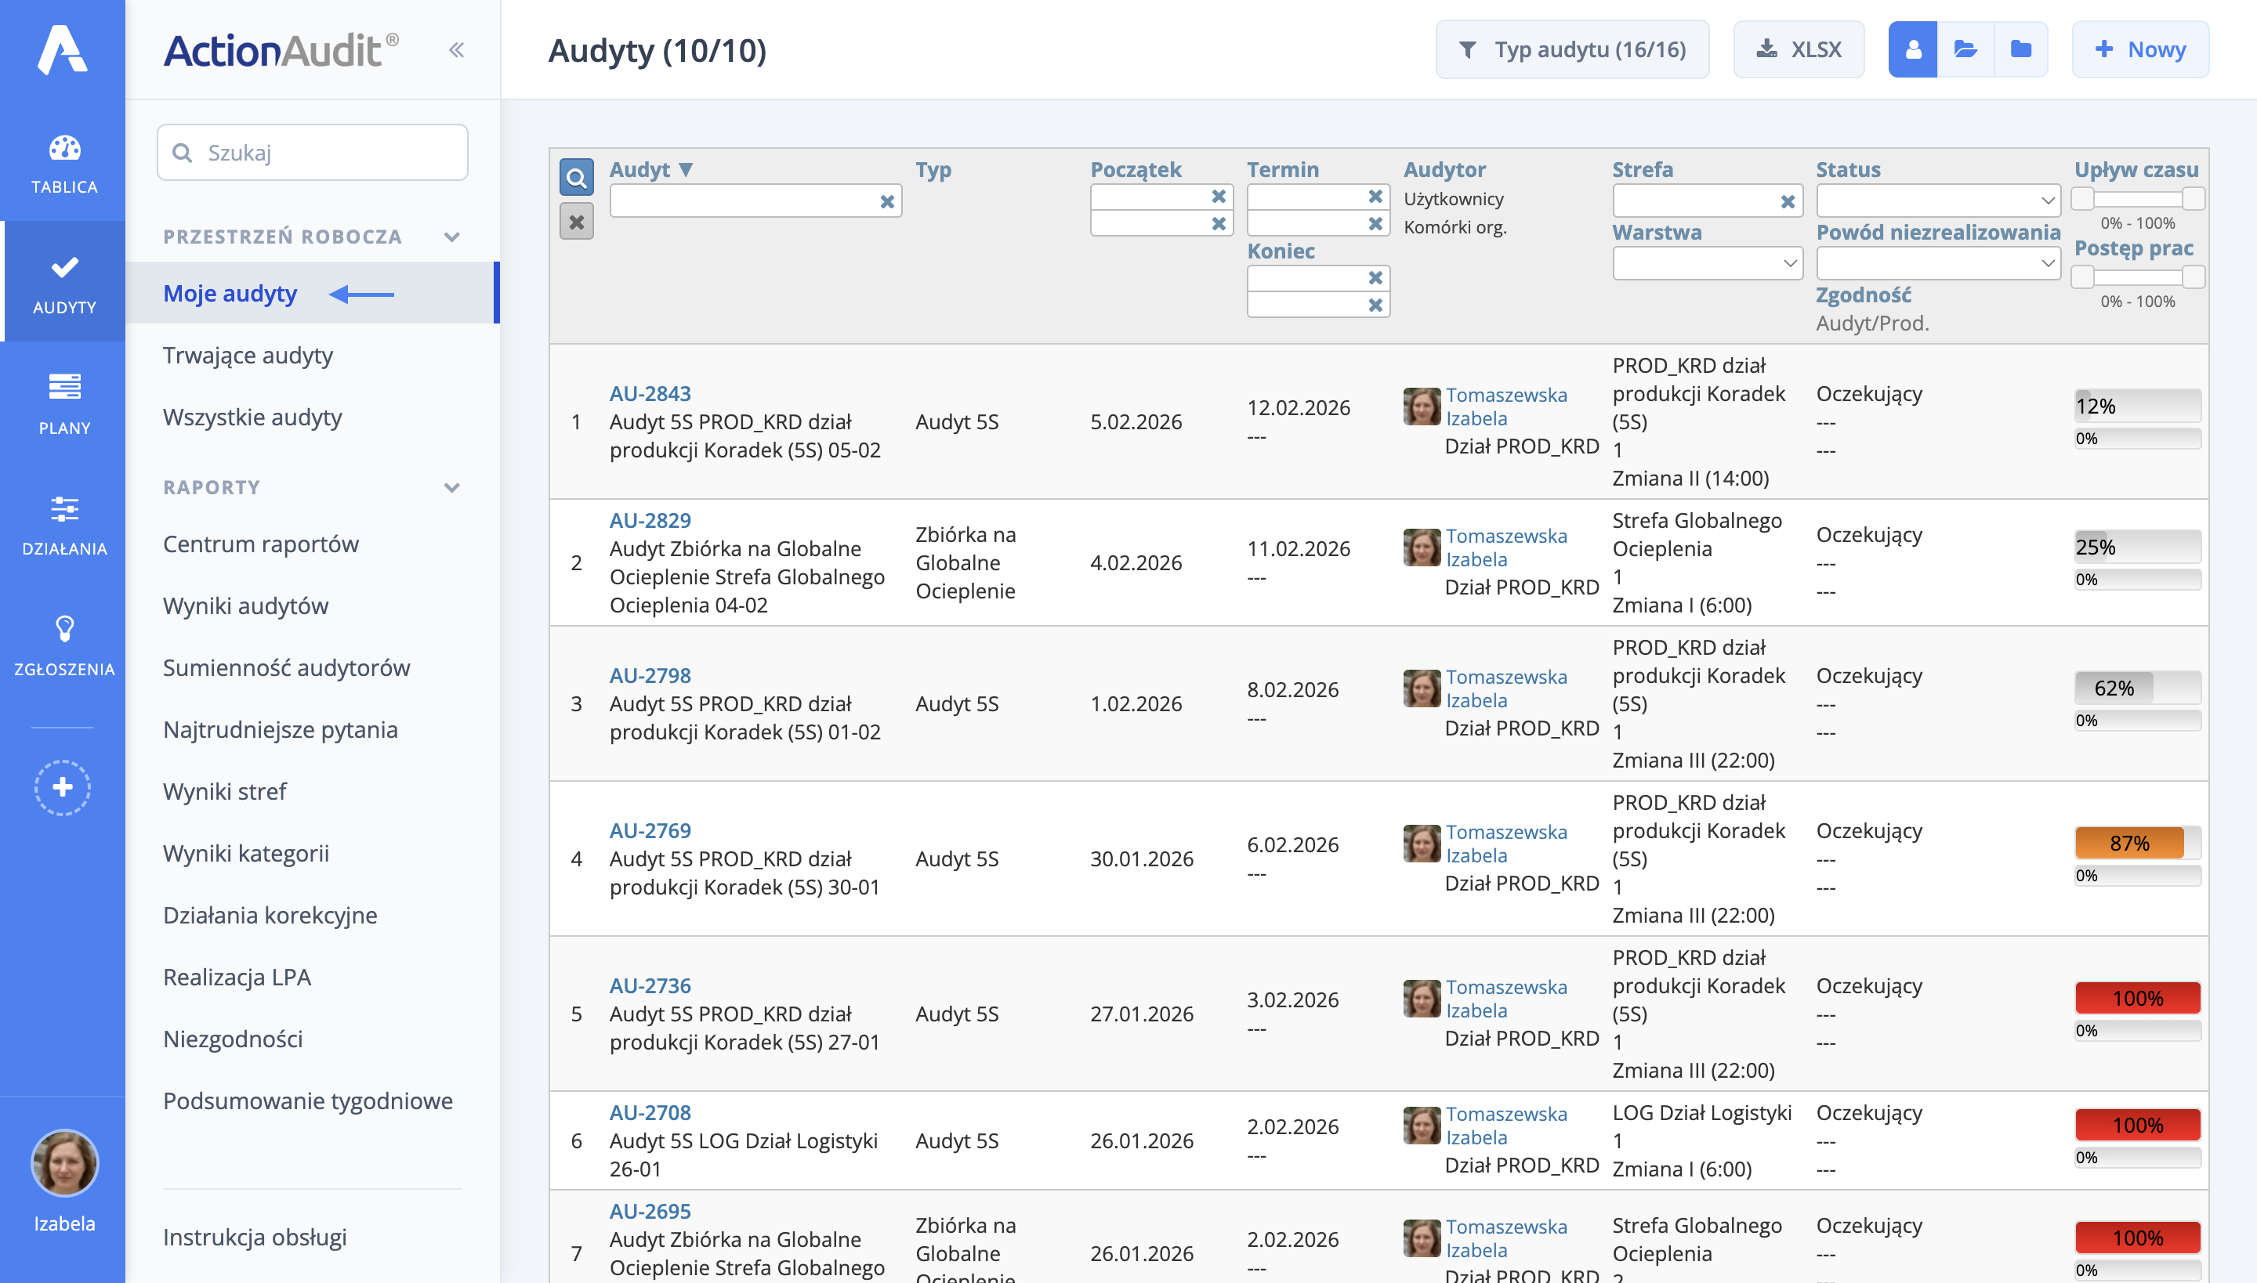Collapse the Przestrzeń robocza section
Screen dimensions: 2257x1283
point(451,237)
